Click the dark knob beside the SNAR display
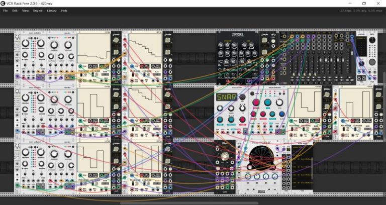Viewport: 386px width, 205px height. (242, 96)
